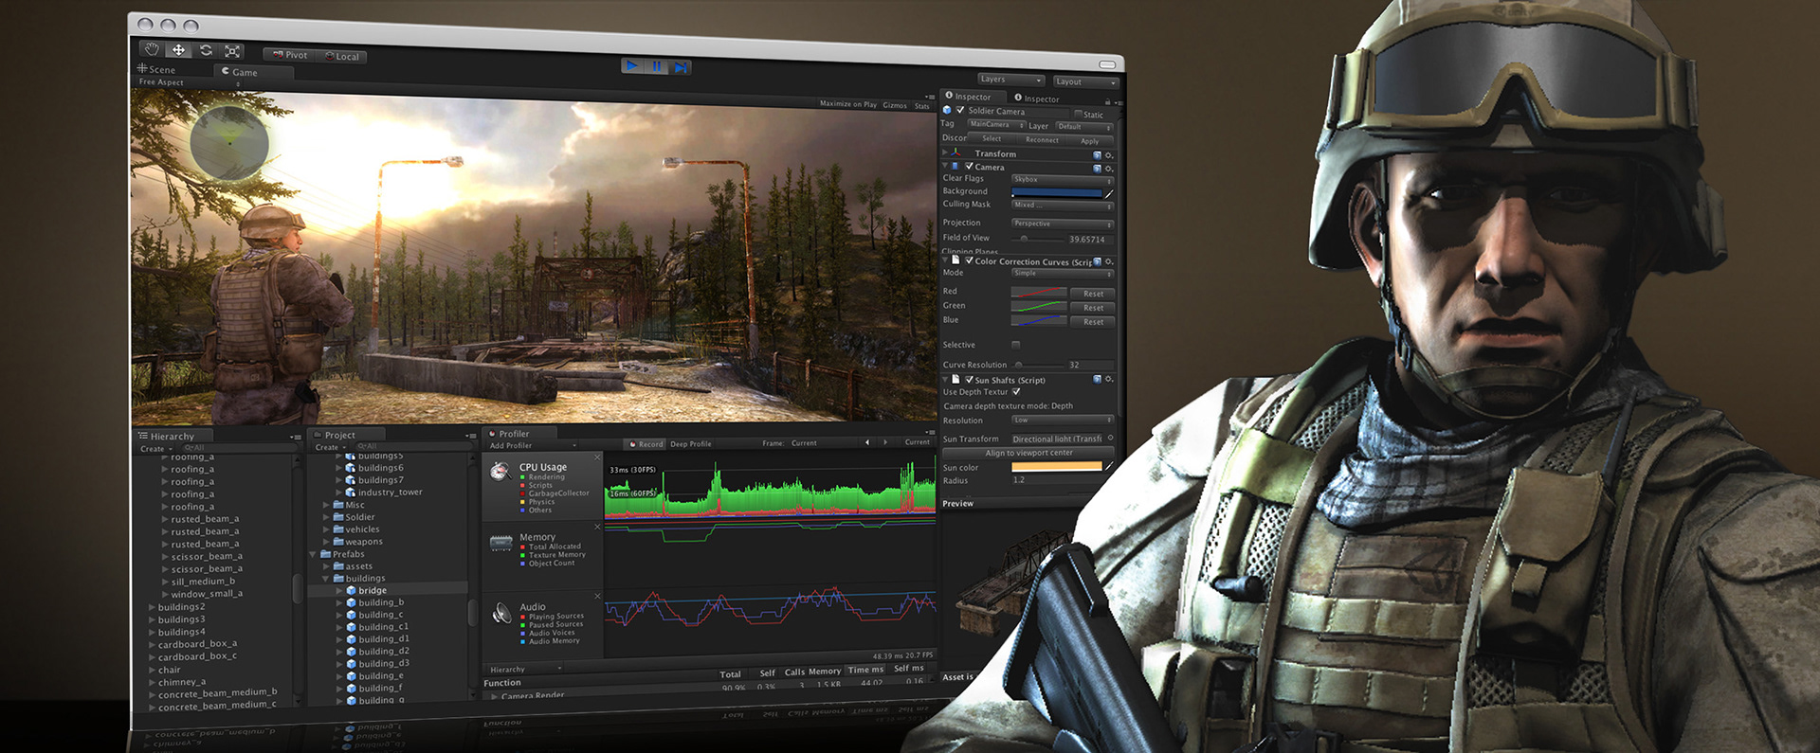
Task: Enable the Static checkbox
Action: tap(1078, 114)
